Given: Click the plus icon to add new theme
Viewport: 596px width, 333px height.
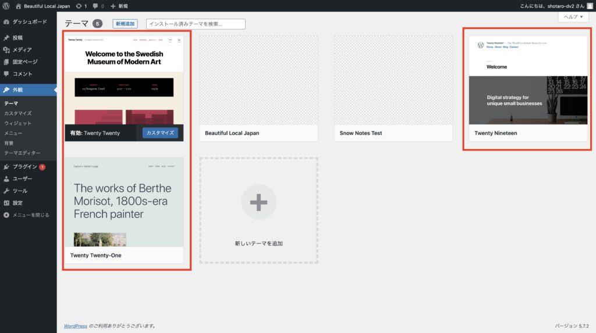Looking at the screenshot, I should pos(258,202).
